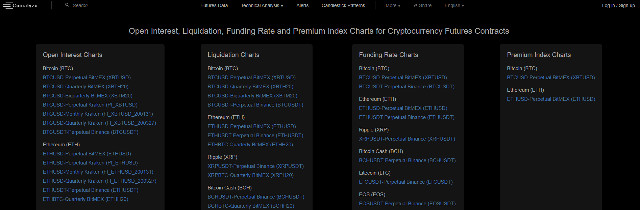Open Liquidation BTCUSDT-Perpetual Binance chart
640x210 pixels.
pyautogui.click(x=255, y=105)
